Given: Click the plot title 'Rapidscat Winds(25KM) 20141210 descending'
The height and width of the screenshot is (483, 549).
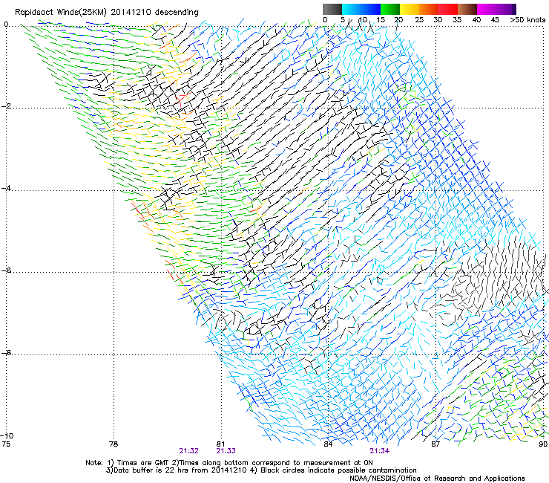Looking at the screenshot, I should 106,13.
